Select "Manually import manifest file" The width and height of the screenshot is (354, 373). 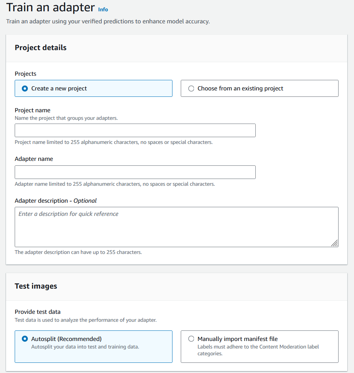(x=191, y=339)
